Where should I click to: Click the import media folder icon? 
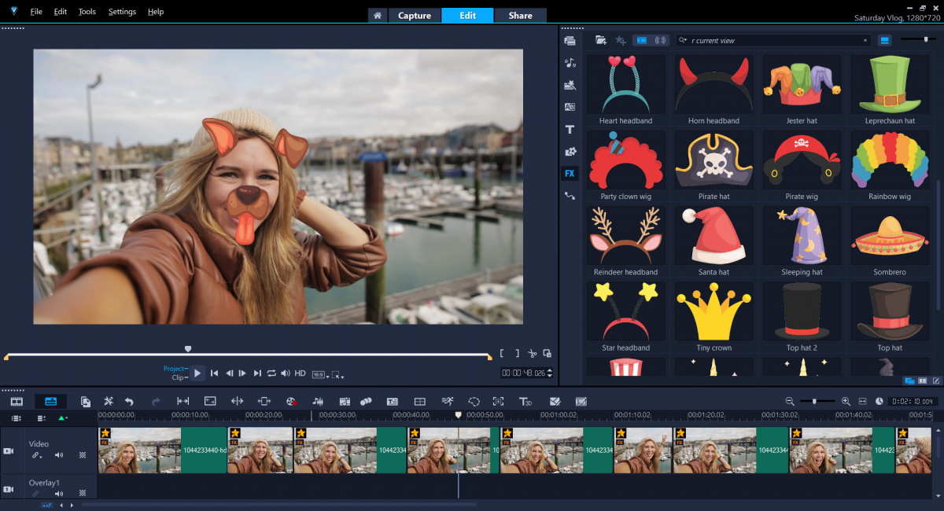pos(601,40)
